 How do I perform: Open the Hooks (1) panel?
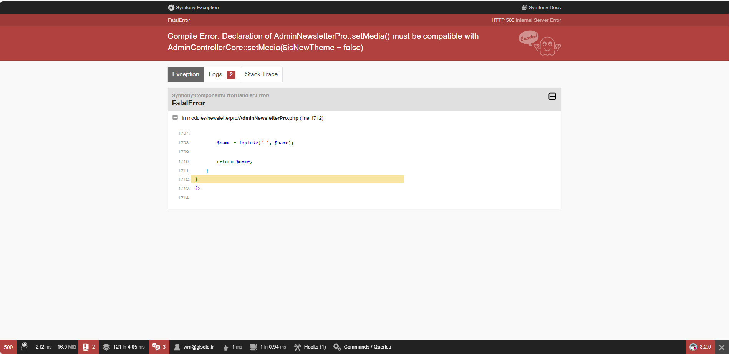pos(310,347)
